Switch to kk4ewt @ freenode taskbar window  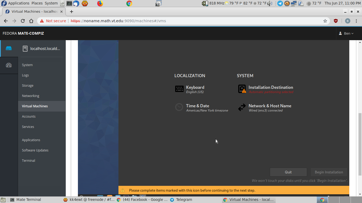(89, 200)
